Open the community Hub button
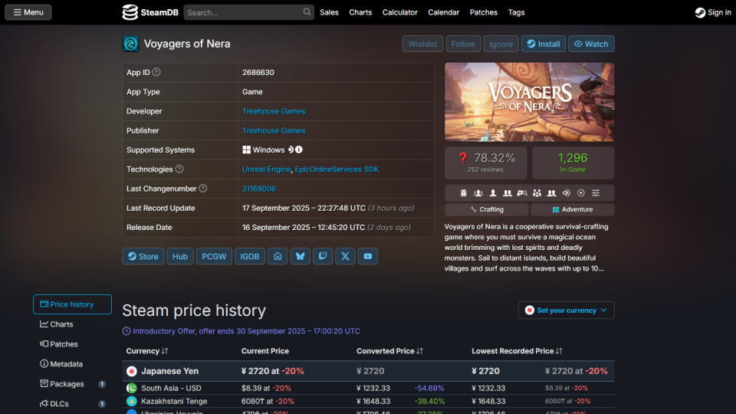Image resolution: width=736 pixels, height=414 pixels. point(179,256)
